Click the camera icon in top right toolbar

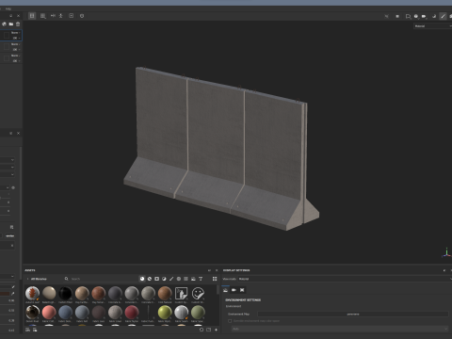coord(424,16)
